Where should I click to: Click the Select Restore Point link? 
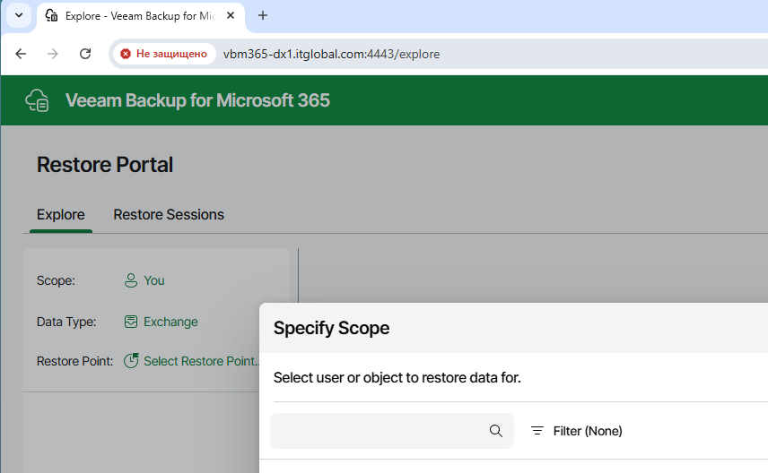point(201,361)
